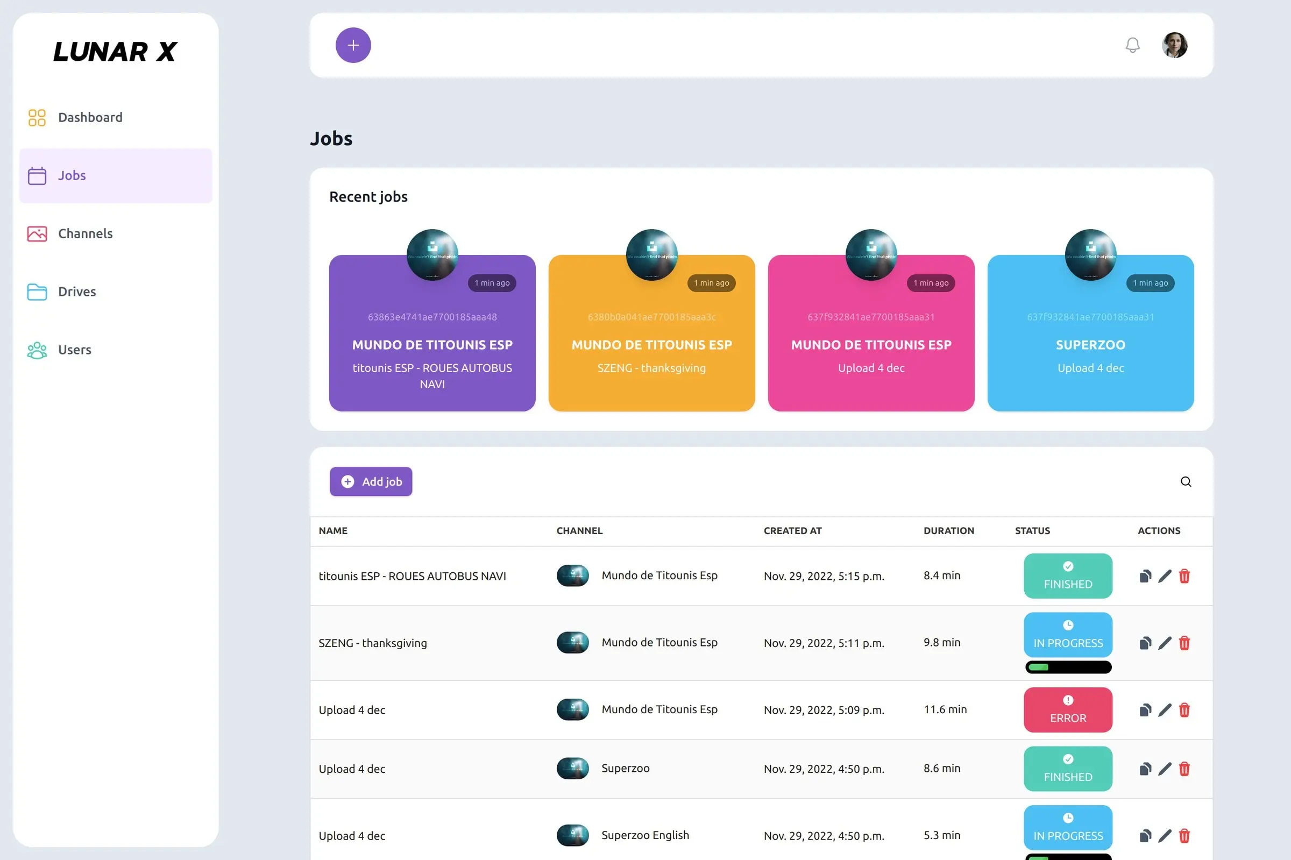Open the Users section
The width and height of the screenshot is (1291, 860).
click(116, 350)
